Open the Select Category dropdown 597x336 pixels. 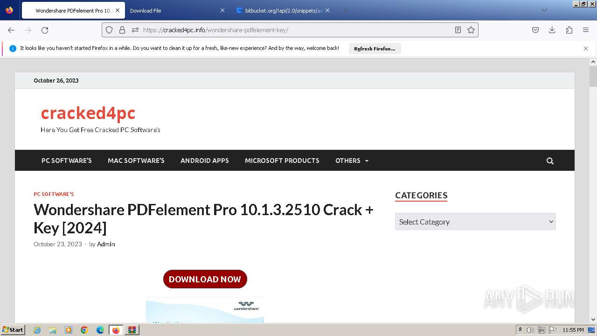coord(475,222)
